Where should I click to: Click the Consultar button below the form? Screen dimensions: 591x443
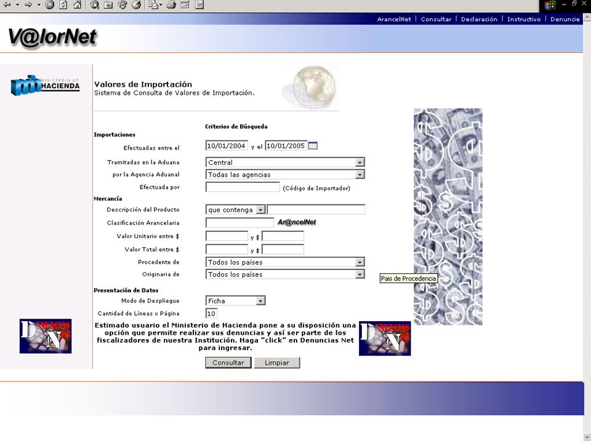[228, 363]
